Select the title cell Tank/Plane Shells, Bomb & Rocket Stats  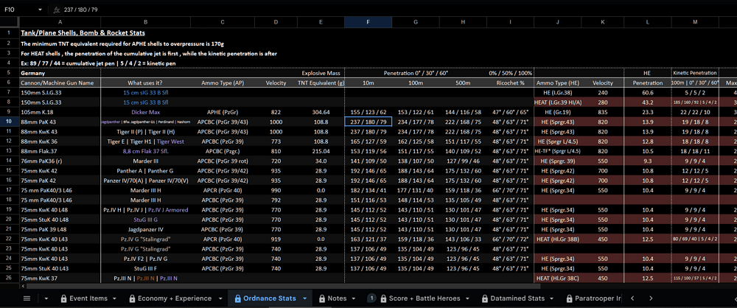click(x=83, y=33)
